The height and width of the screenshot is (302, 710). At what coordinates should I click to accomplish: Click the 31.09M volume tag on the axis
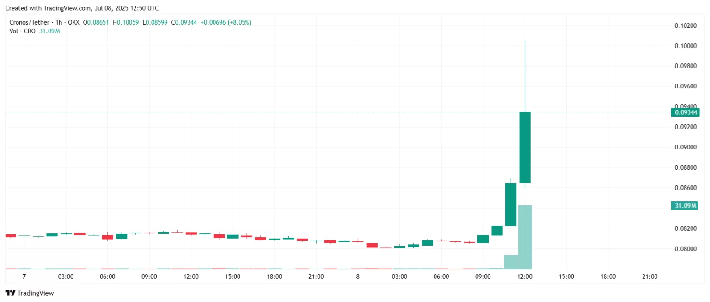tap(685, 205)
